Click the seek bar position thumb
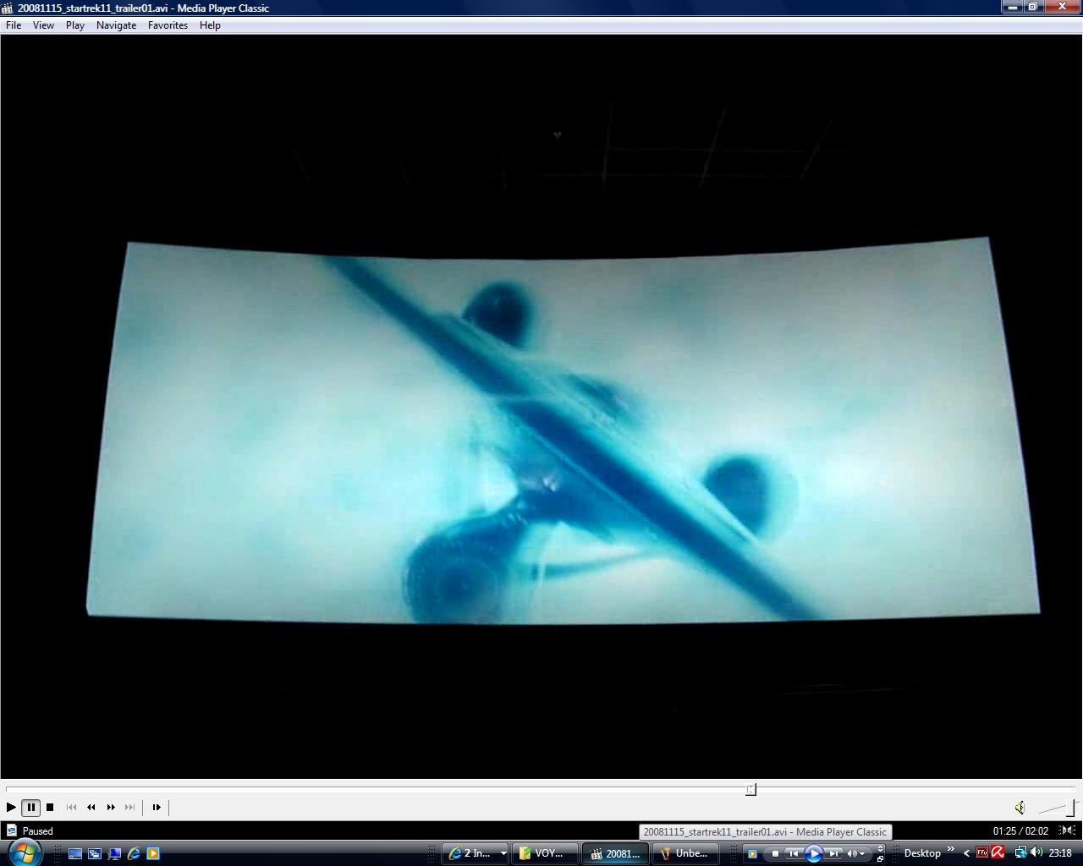 (x=750, y=789)
